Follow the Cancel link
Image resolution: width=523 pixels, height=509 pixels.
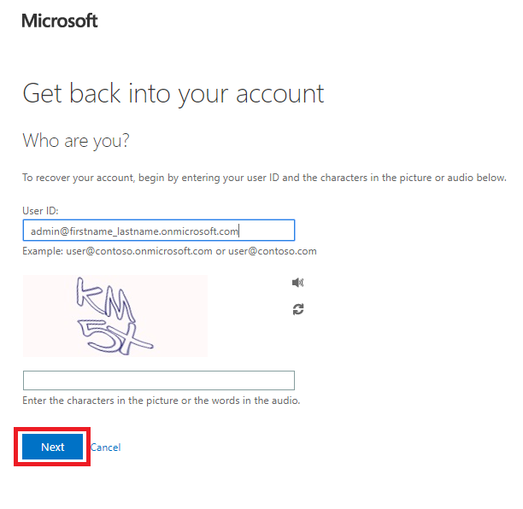(x=106, y=447)
